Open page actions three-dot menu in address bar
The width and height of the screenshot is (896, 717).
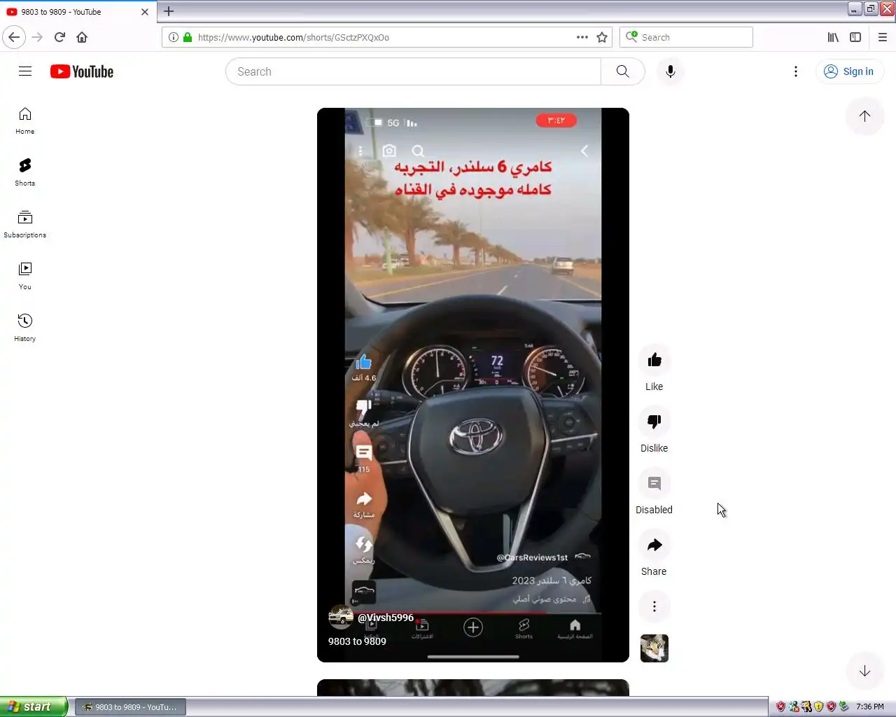pyautogui.click(x=582, y=37)
